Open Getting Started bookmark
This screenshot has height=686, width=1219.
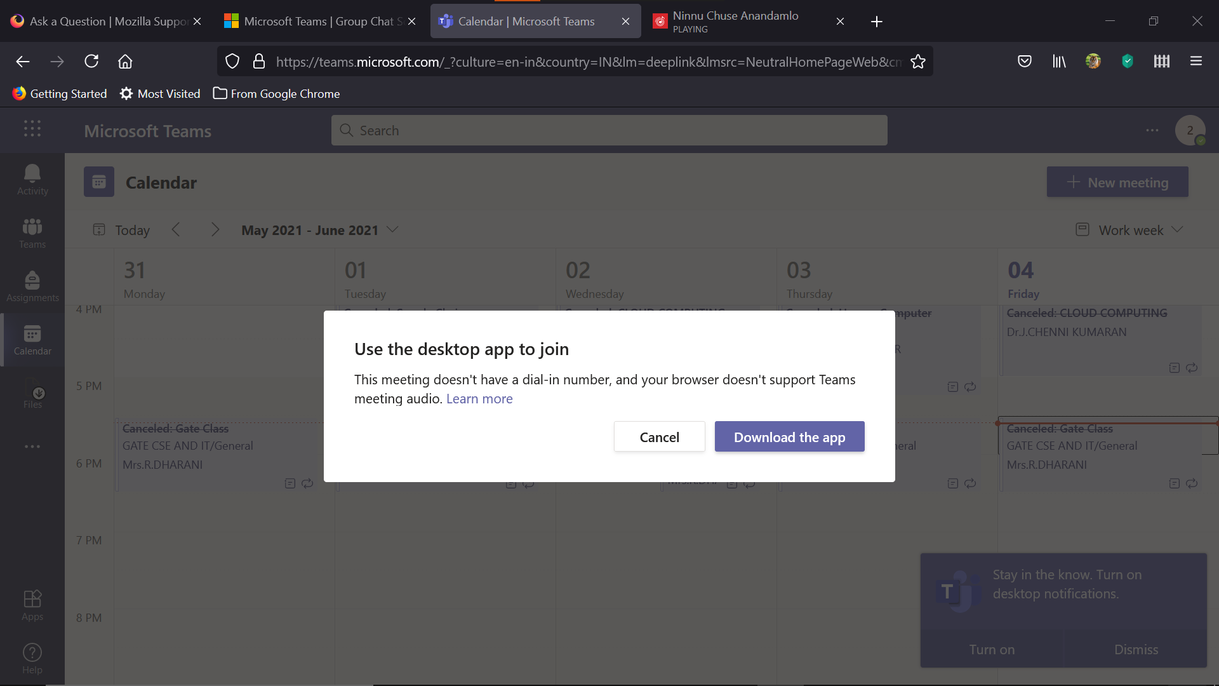click(x=60, y=93)
